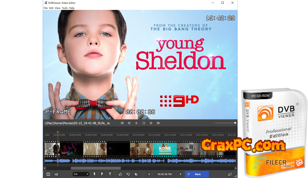This screenshot has width=308, height=178.
Task: Step timecode backward with left arrow
Action: click(x=149, y=174)
